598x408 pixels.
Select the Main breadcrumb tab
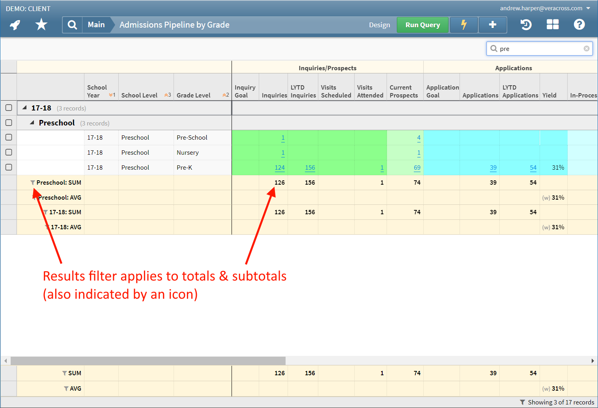coord(96,24)
